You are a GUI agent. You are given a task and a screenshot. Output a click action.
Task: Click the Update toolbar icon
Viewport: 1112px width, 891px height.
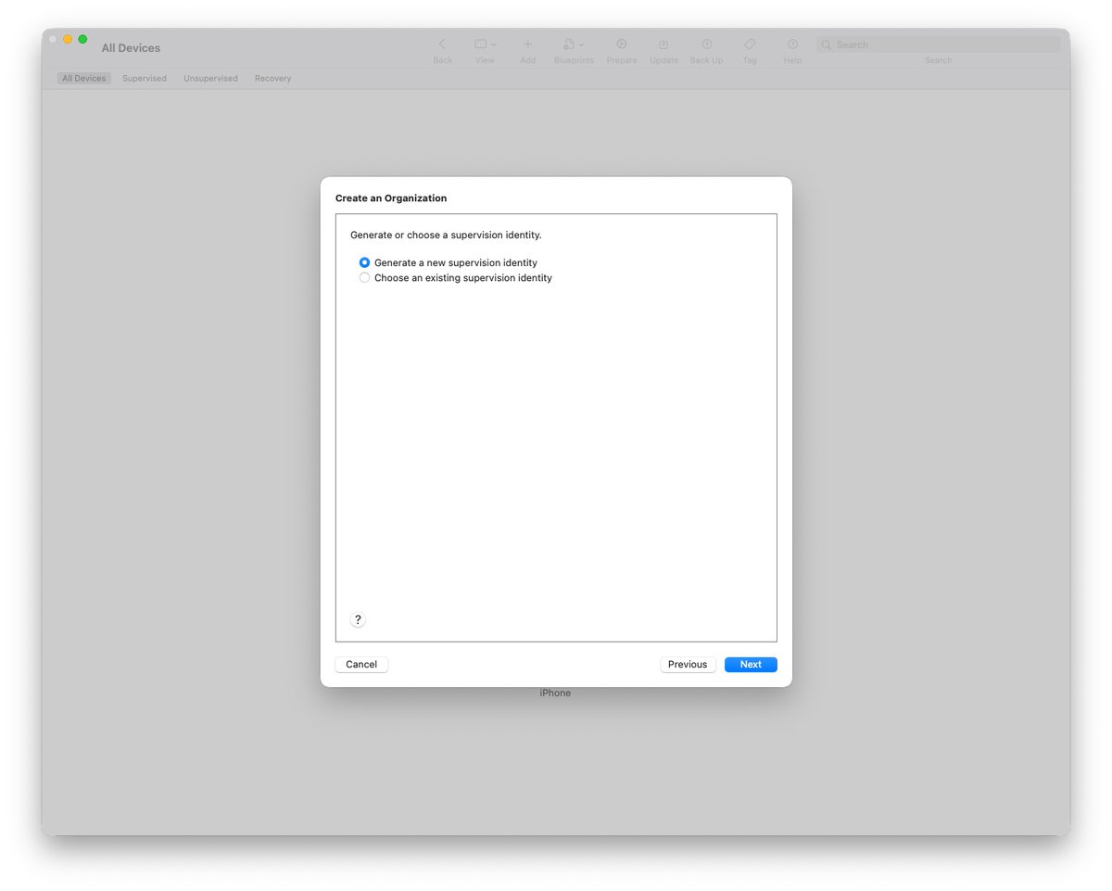pyautogui.click(x=663, y=45)
